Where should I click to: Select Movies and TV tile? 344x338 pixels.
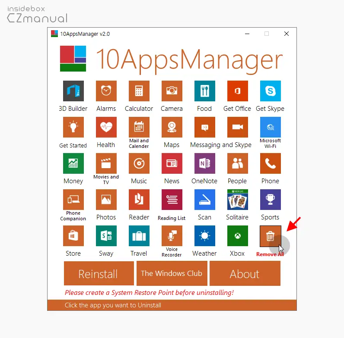106,163
